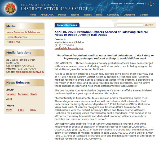This screenshot has height=141, width=159.
Task: Open the Media Resources sidebar link
Action: 16,37
